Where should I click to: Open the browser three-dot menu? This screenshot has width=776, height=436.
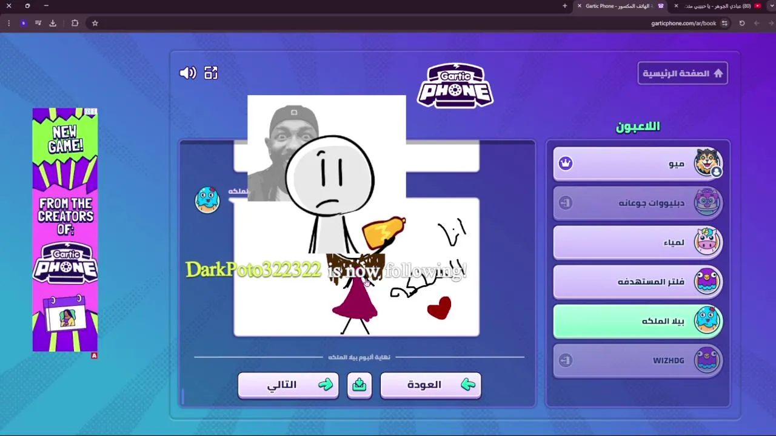point(8,23)
